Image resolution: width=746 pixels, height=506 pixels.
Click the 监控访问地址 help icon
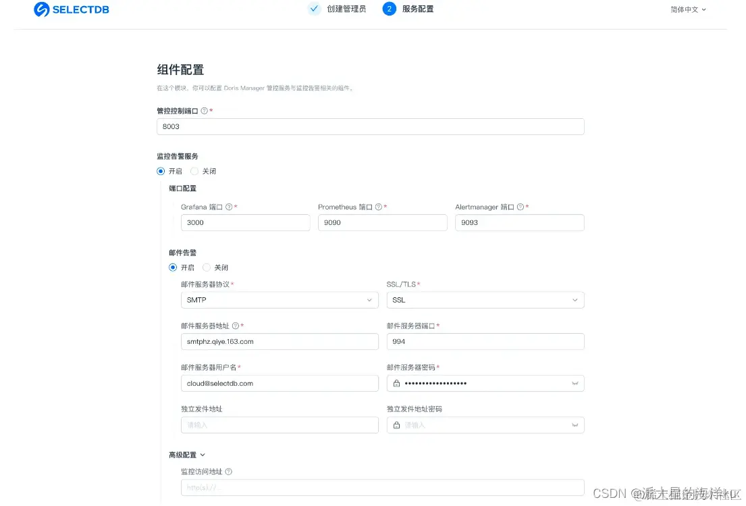[x=227, y=472]
